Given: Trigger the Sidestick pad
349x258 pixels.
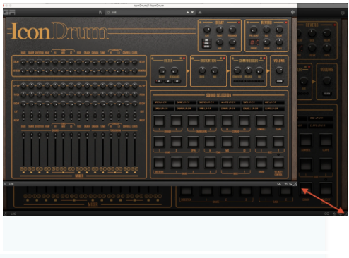Looking at the screenshot, I should point(159,163).
